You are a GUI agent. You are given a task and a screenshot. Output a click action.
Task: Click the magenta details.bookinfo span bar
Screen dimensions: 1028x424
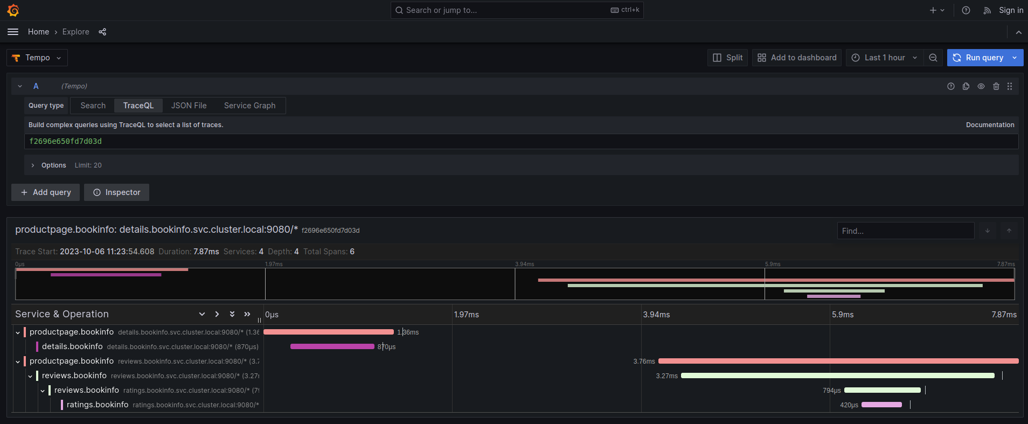tap(332, 346)
